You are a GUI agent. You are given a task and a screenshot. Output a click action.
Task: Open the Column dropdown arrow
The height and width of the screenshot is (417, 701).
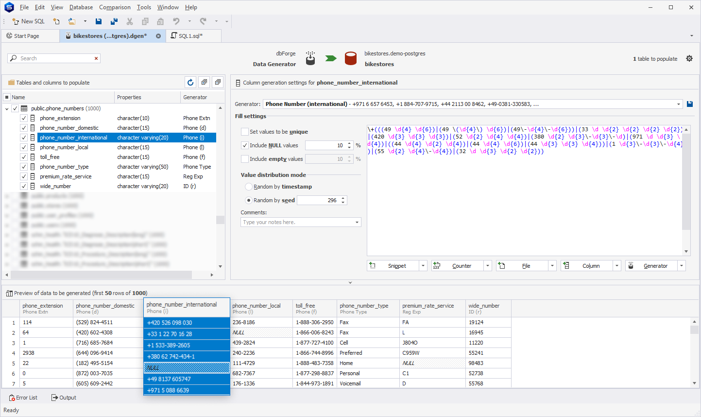pos(617,266)
